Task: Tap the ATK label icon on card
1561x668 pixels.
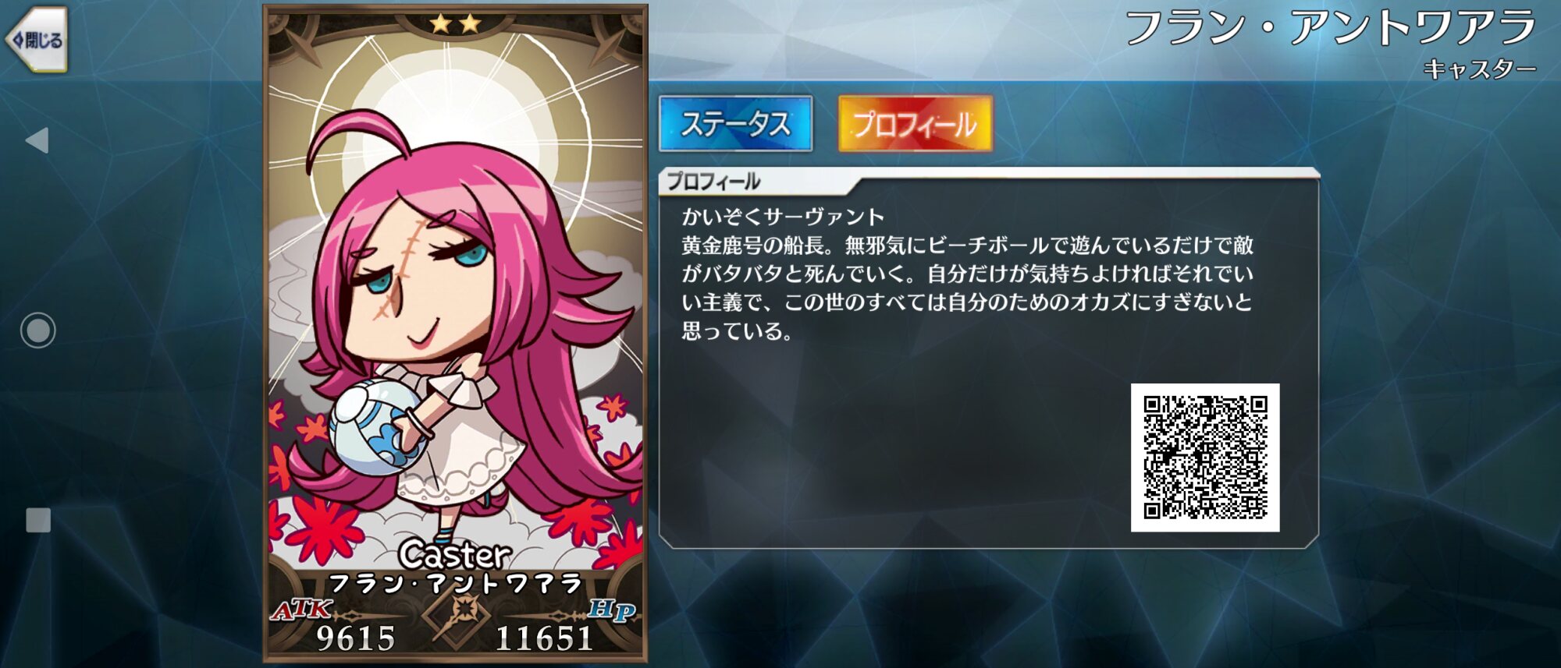Action: pos(303,610)
